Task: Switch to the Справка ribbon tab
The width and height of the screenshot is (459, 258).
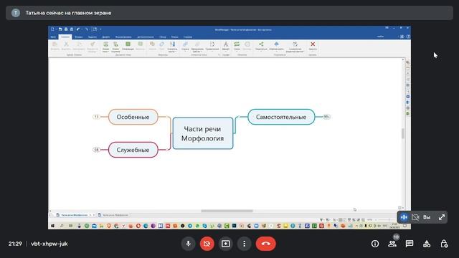Action: click(188, 37)
